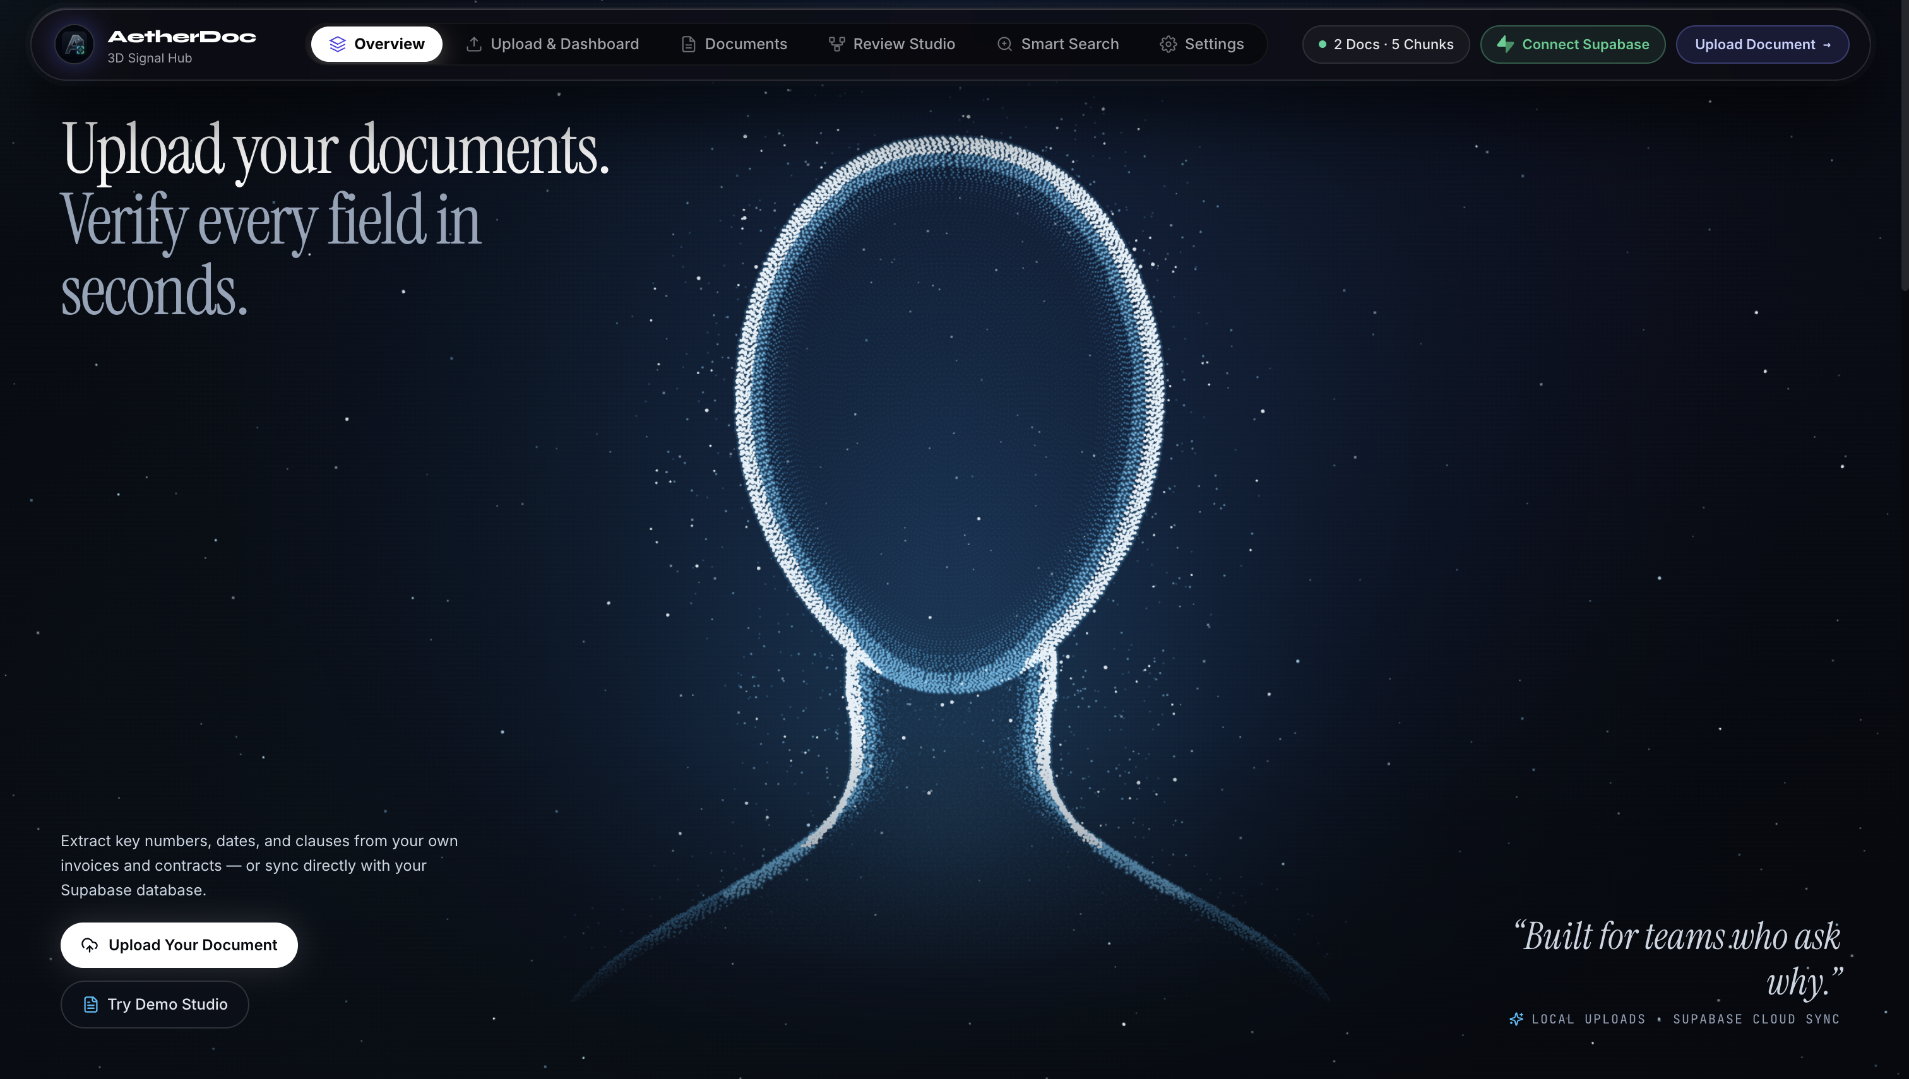Click the arrow in the Upload Document button
This screenshot has height=1079, width=1909.
click(x=1827, y=45)
